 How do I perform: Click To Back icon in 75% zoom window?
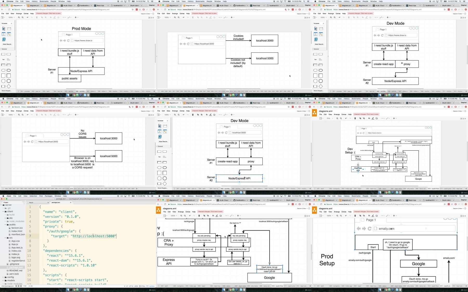[364, 118]
